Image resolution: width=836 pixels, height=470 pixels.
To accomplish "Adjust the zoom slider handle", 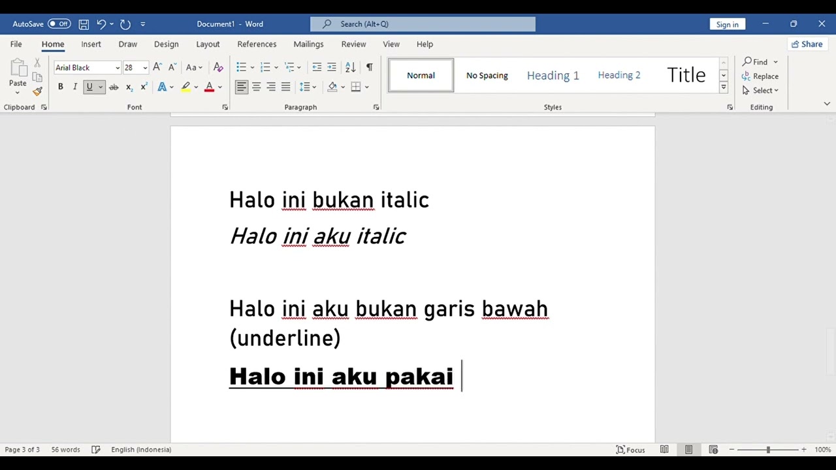I will coord(768,449).
